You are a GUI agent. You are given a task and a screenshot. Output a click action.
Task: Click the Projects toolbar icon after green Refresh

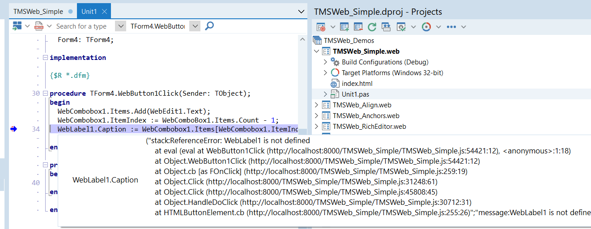coord(386,27)
